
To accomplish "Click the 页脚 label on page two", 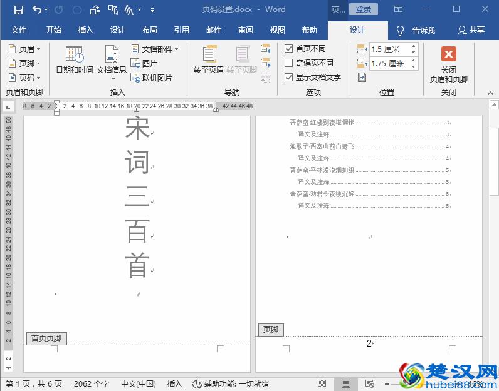I will (x=271, y=330).
